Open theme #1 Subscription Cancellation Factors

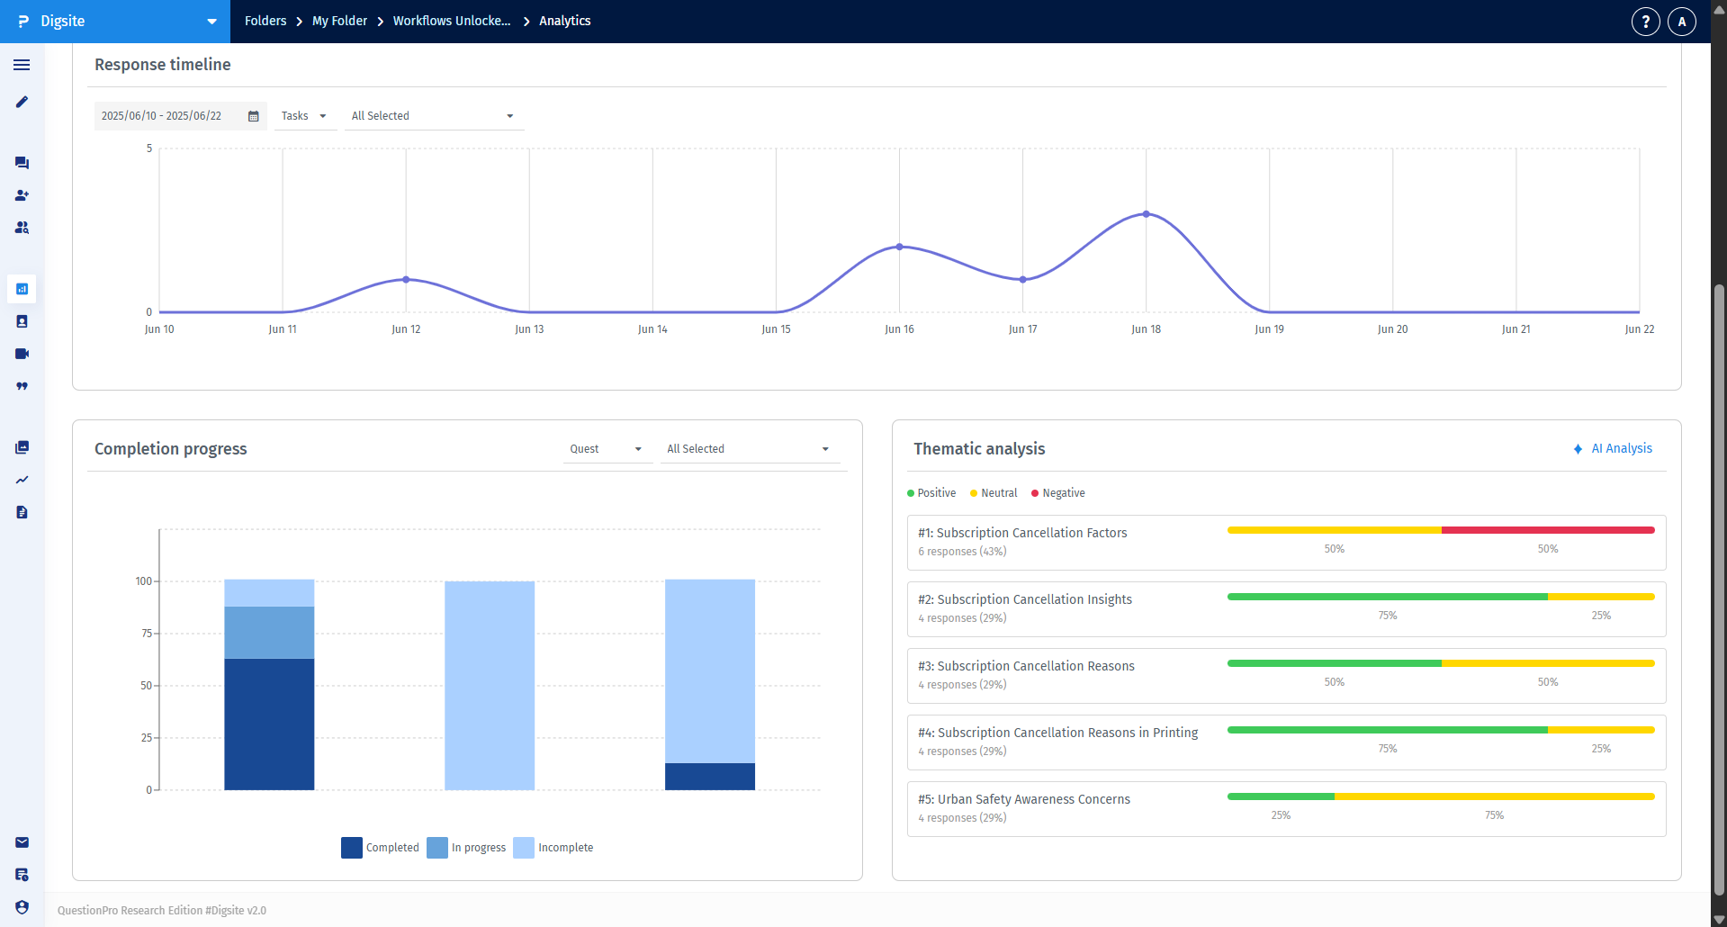(x=1021, y=533)
